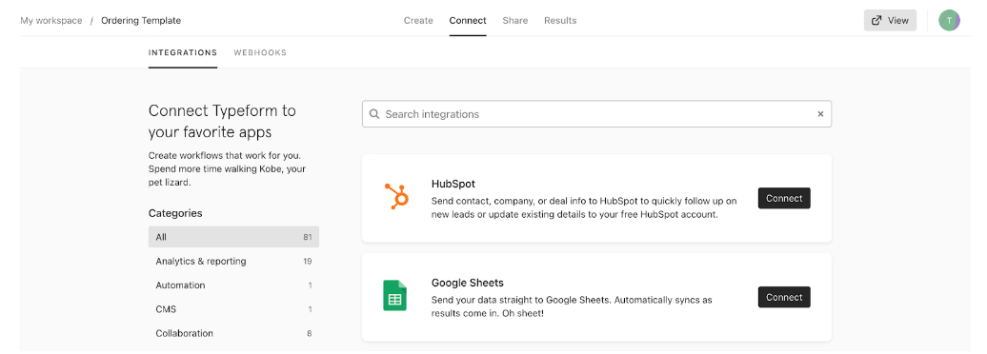Filter by Collaboration category
Viewport: 987px width, 354px height.
point(233,333)
